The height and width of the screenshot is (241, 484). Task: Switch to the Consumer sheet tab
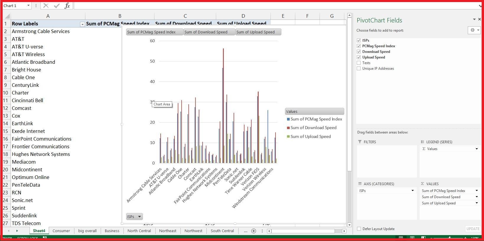click(x=61, y=231)
